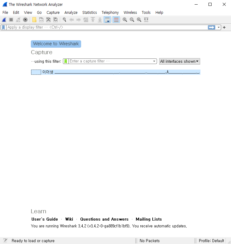Toggle auto-scroll during live capture
Viewport: 231px width, 244px height.
107,20
